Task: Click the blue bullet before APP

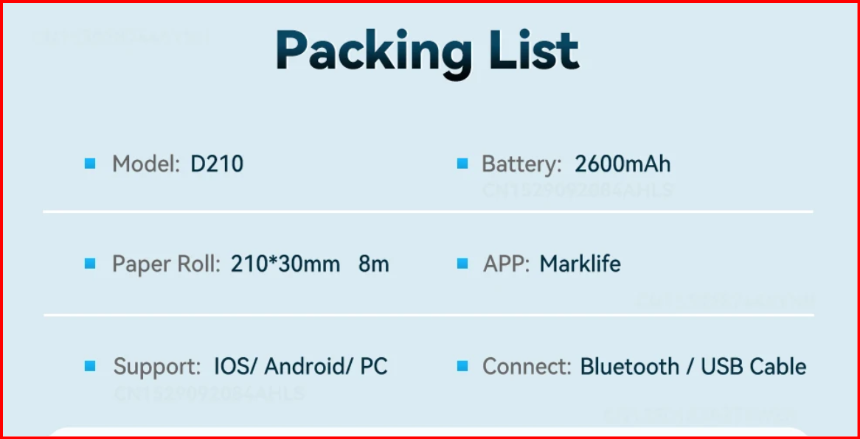Action: pyautogui.click(x=462, y=264)
